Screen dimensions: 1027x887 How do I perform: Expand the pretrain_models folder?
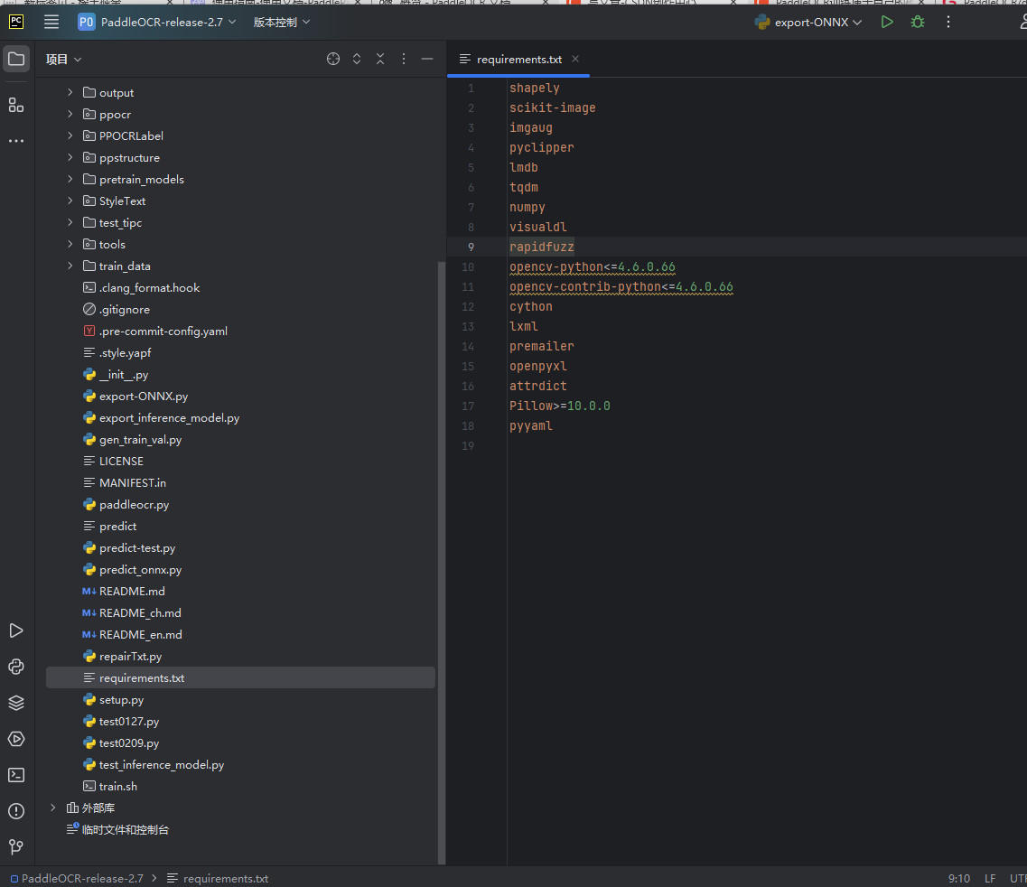click(x=70, y=179)
